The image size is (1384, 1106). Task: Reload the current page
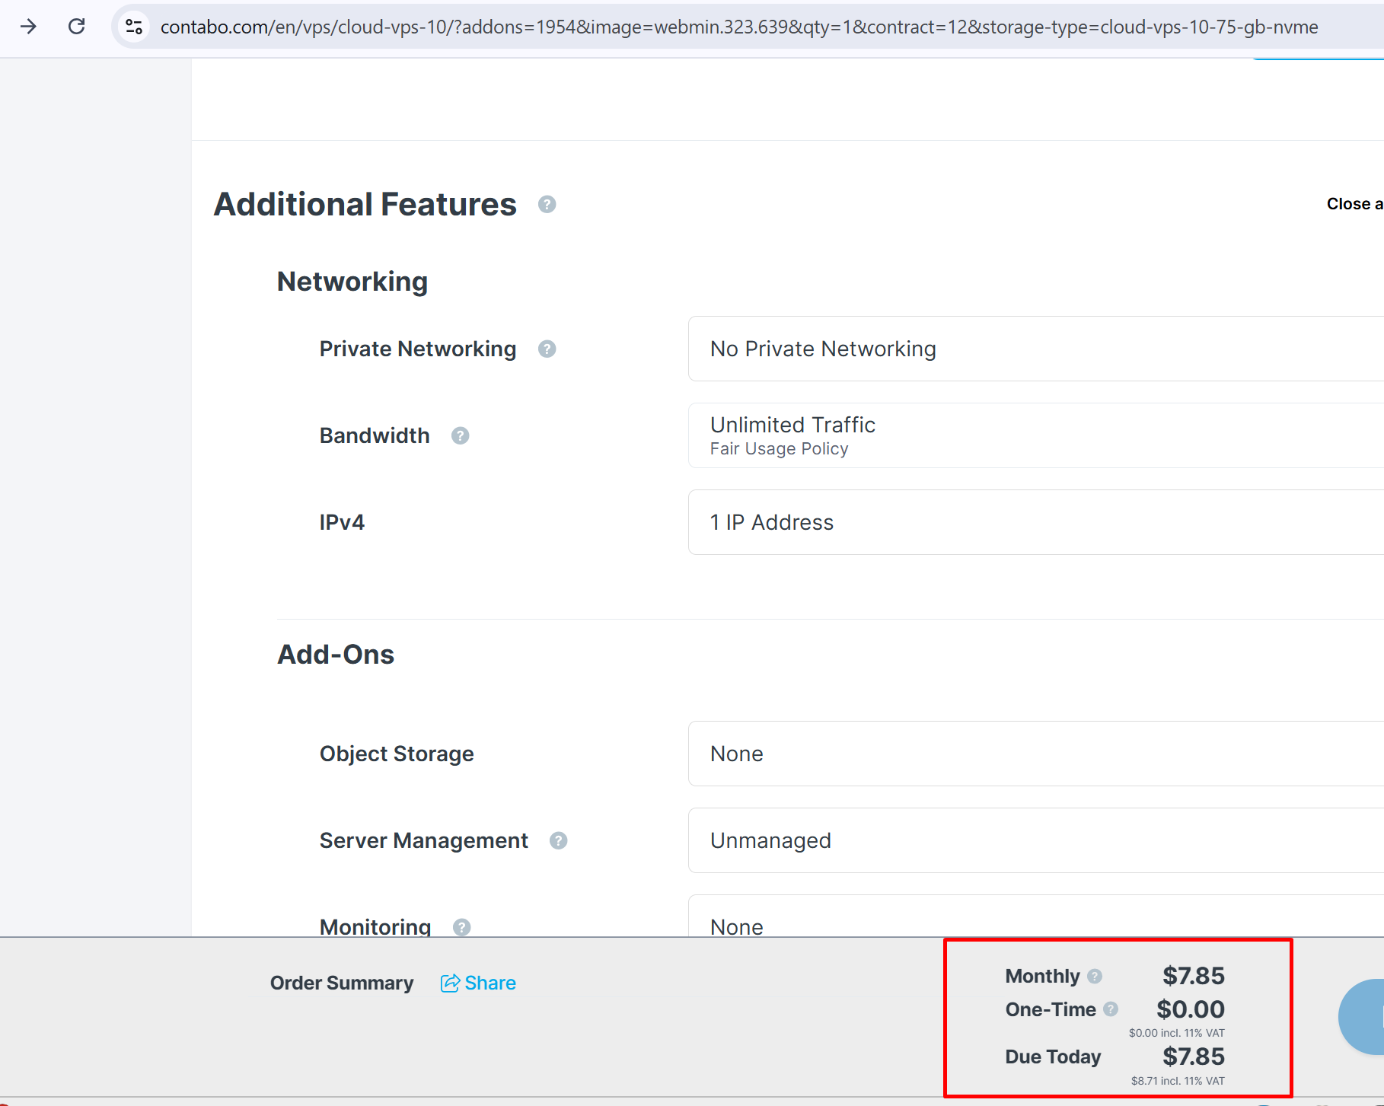77,27
